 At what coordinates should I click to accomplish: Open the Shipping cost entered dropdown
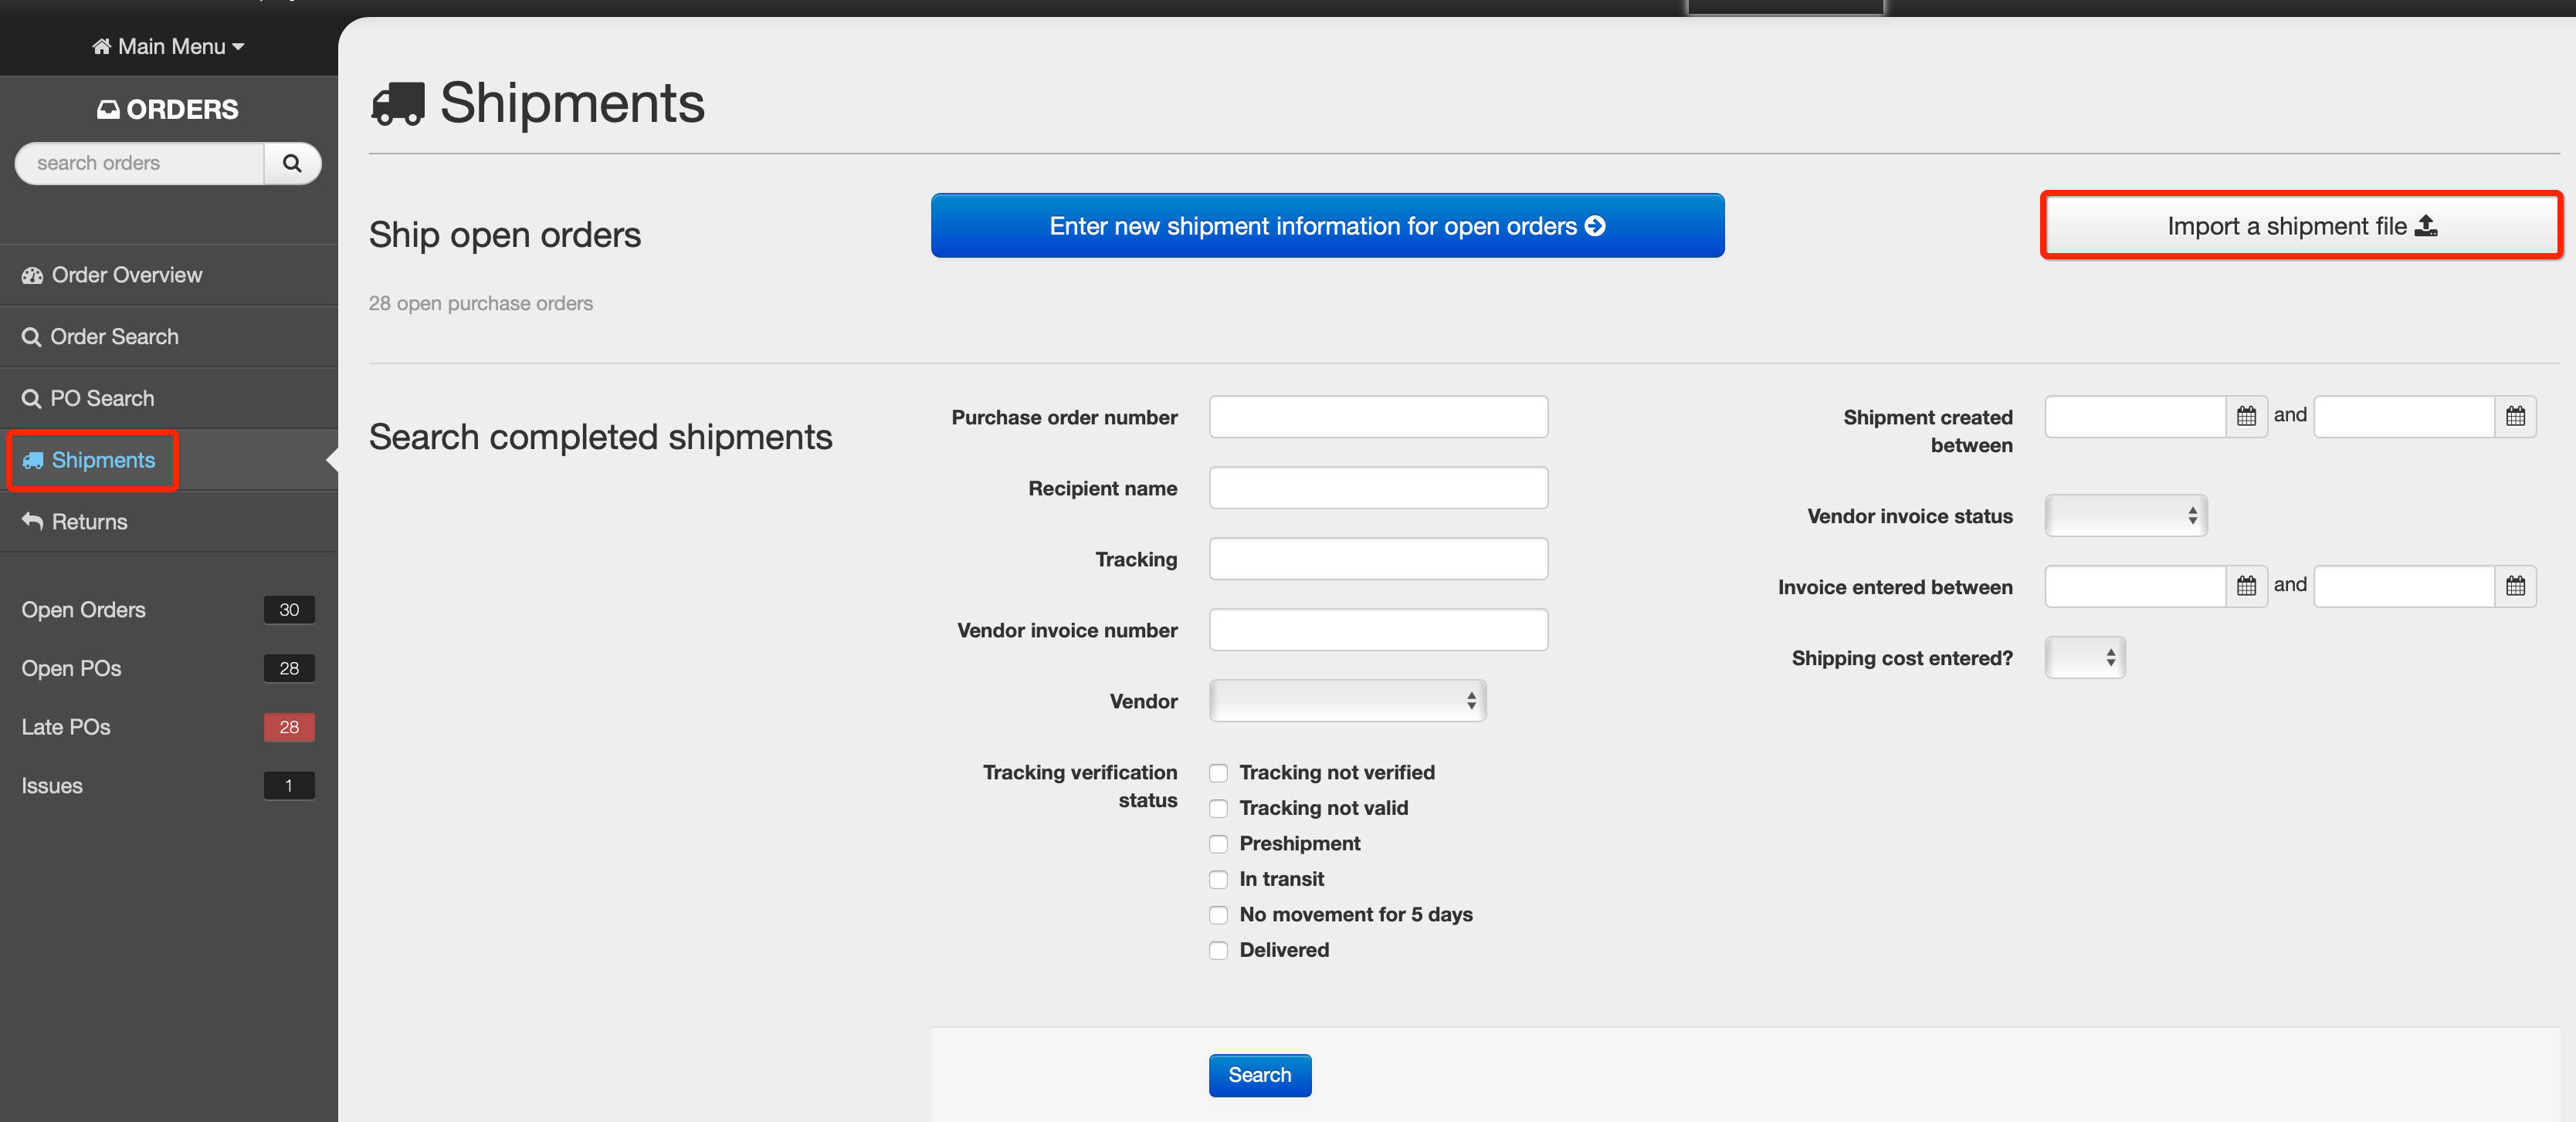[x=2084, y=658]
